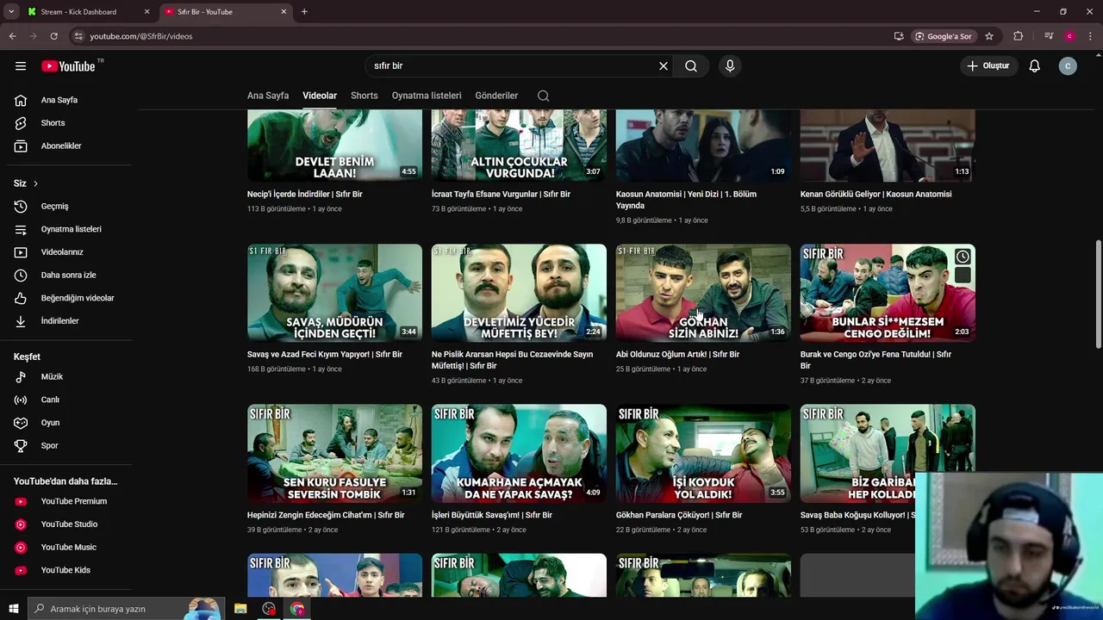Image resolution: width=1103 pixels, height=620 pixels.
Task: Play Savaş Müdürün İçinden Geçti thumbnail
Action: 334,293
